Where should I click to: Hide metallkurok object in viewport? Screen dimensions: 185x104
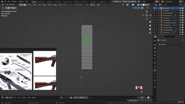click(180, 25)
